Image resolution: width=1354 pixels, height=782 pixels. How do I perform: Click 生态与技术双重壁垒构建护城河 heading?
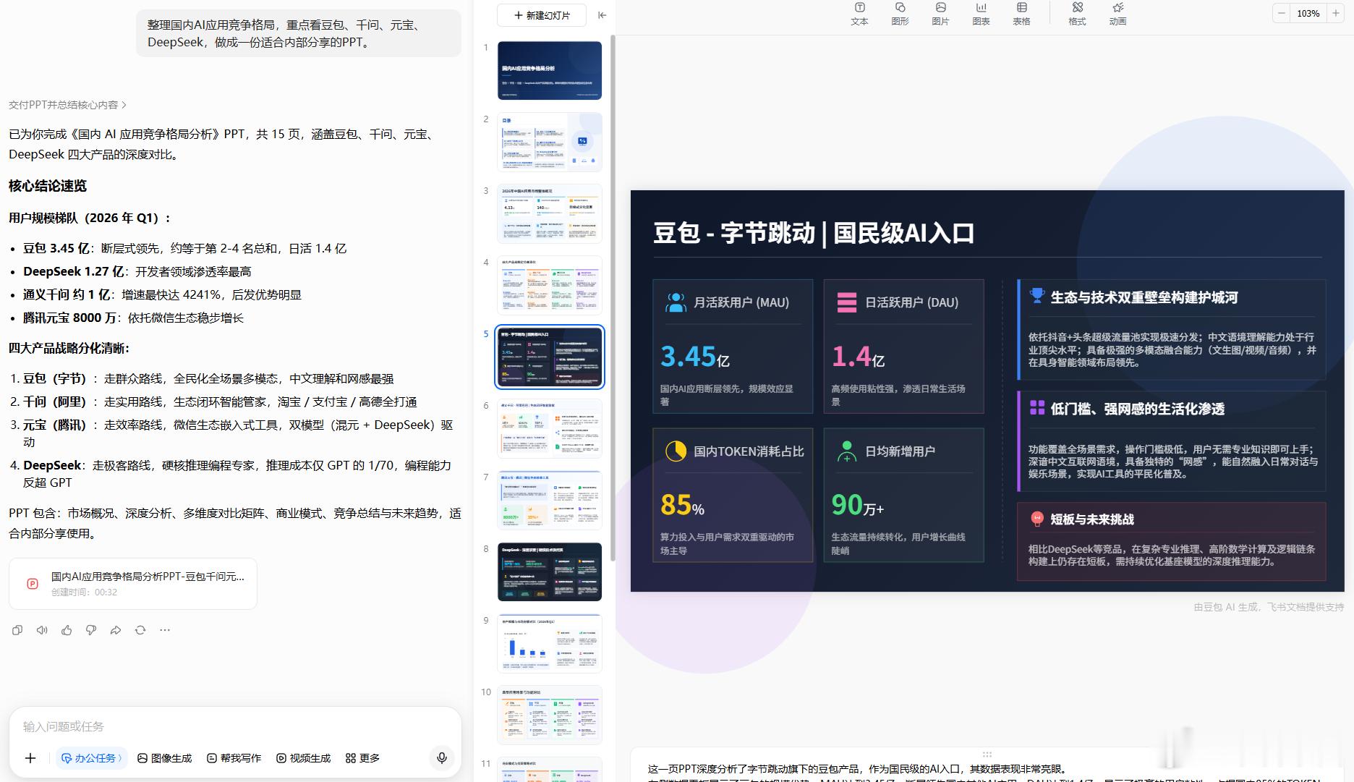pos(1144,297)
